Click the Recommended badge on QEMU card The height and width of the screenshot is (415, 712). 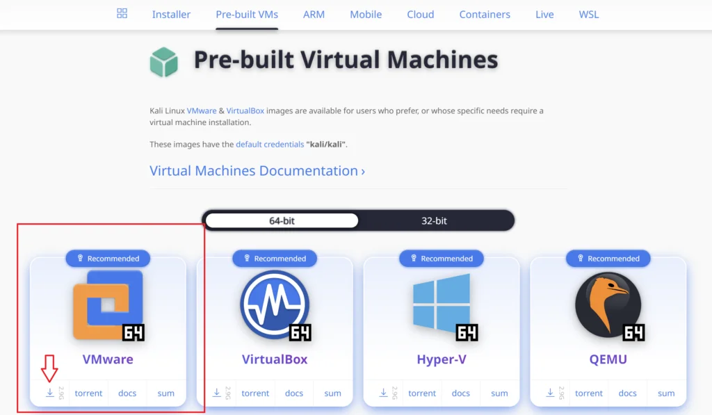click(x=608, y=259)
